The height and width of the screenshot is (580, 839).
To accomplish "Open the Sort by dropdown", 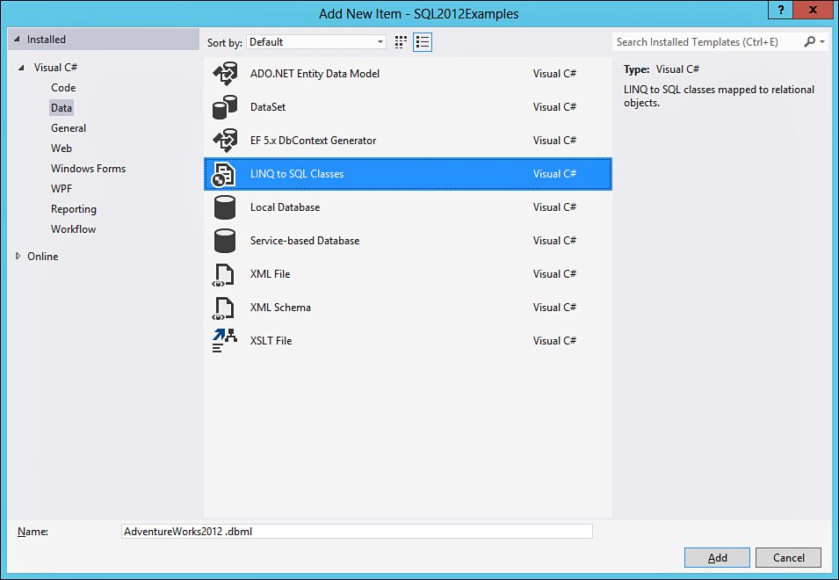I will (x=316, y=42).
